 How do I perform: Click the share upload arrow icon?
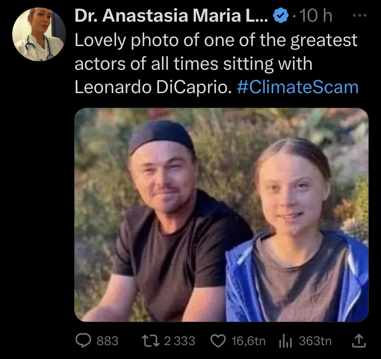[359, 341]
